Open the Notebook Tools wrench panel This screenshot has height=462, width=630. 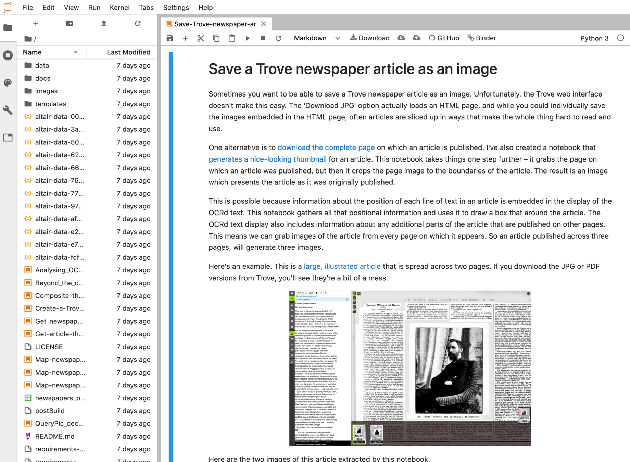tap(8, 110)
